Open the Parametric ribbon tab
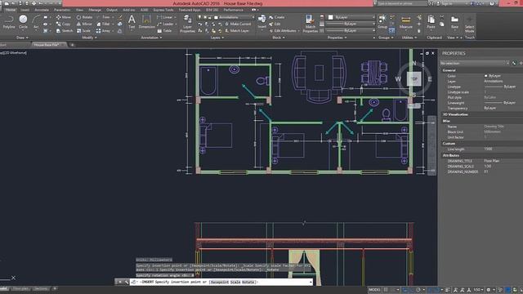The image size is (523, 294). (62, 10)
